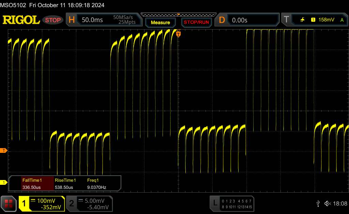Click channel 2 -5.40mV offset value

[x=98, y=207]
